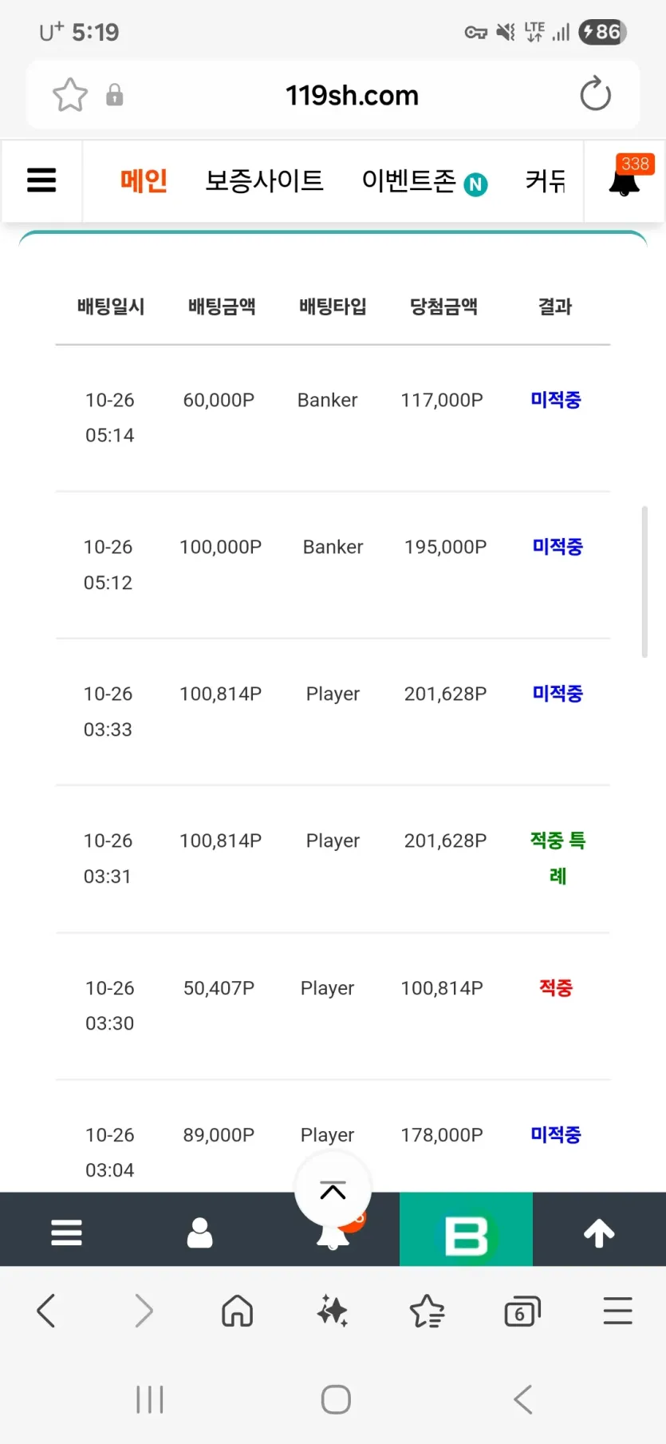Screen dimensions: 666x1444
Task: Bookmark page with the star icon
Action: tap(70, 95)
